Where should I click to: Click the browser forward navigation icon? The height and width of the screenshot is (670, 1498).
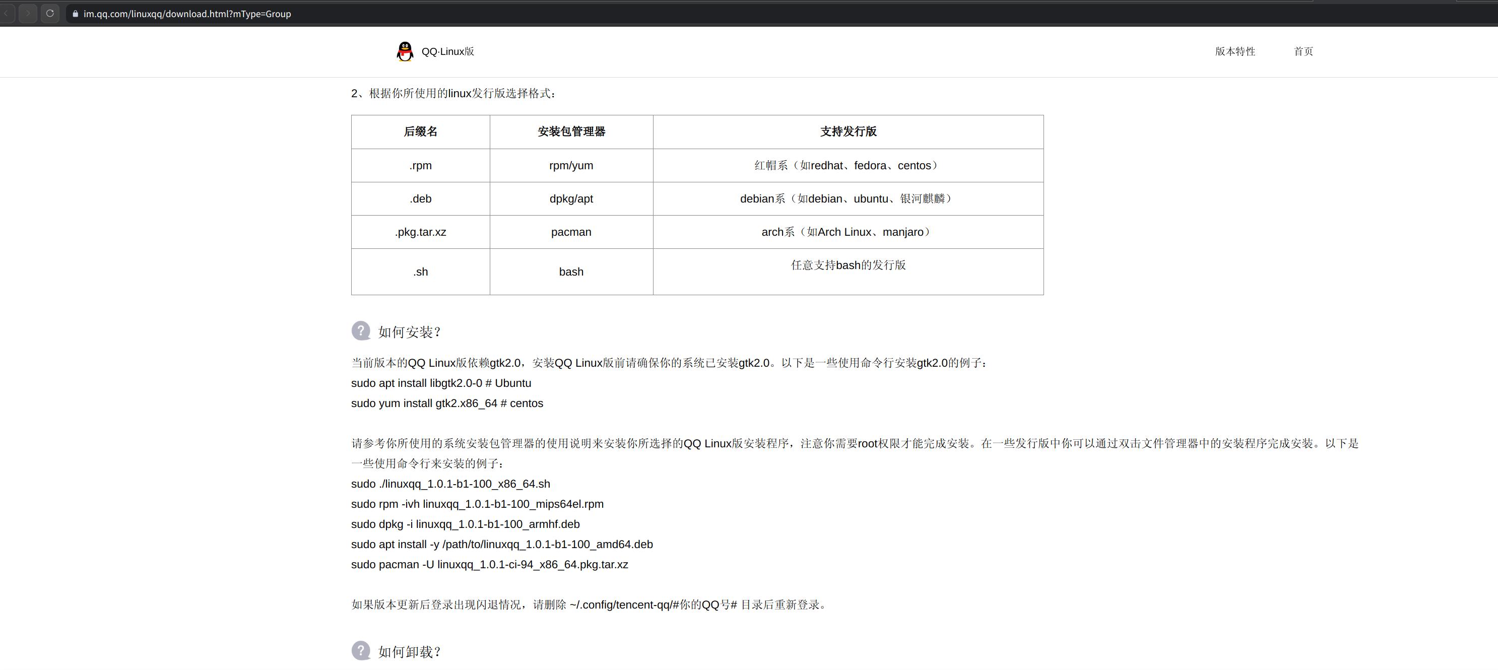click(x=27, y=14)
